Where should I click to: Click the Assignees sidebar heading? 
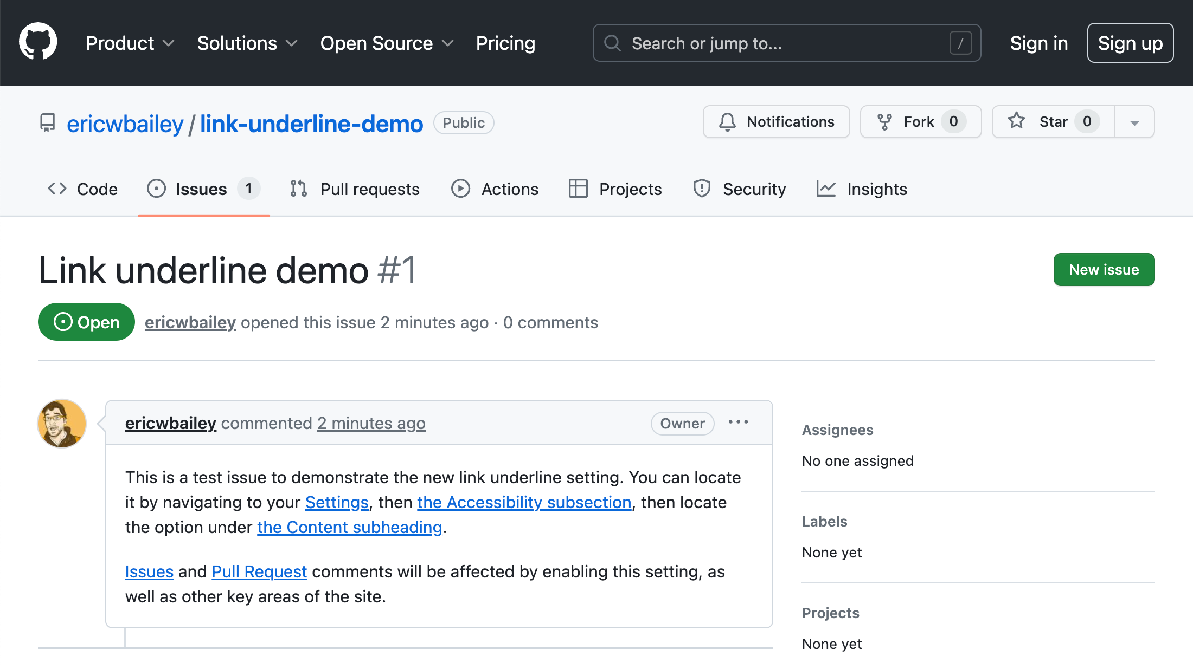[x=837, y=430]
